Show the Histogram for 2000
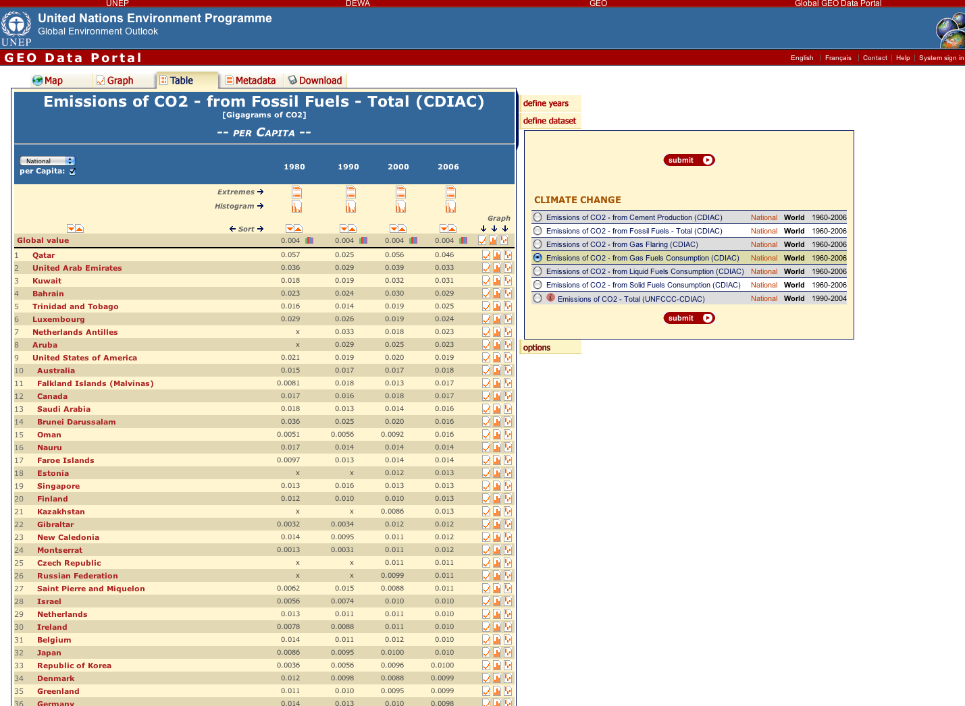The width and height of the screenshot is (965, 706). (400, 207)
